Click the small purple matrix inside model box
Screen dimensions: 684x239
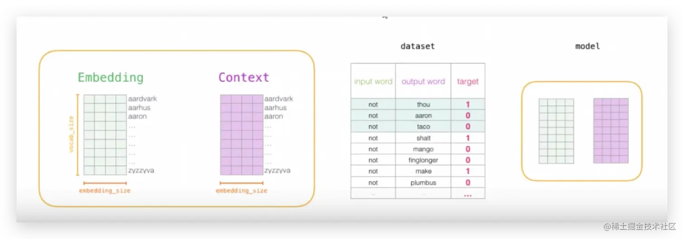point(611,131)
